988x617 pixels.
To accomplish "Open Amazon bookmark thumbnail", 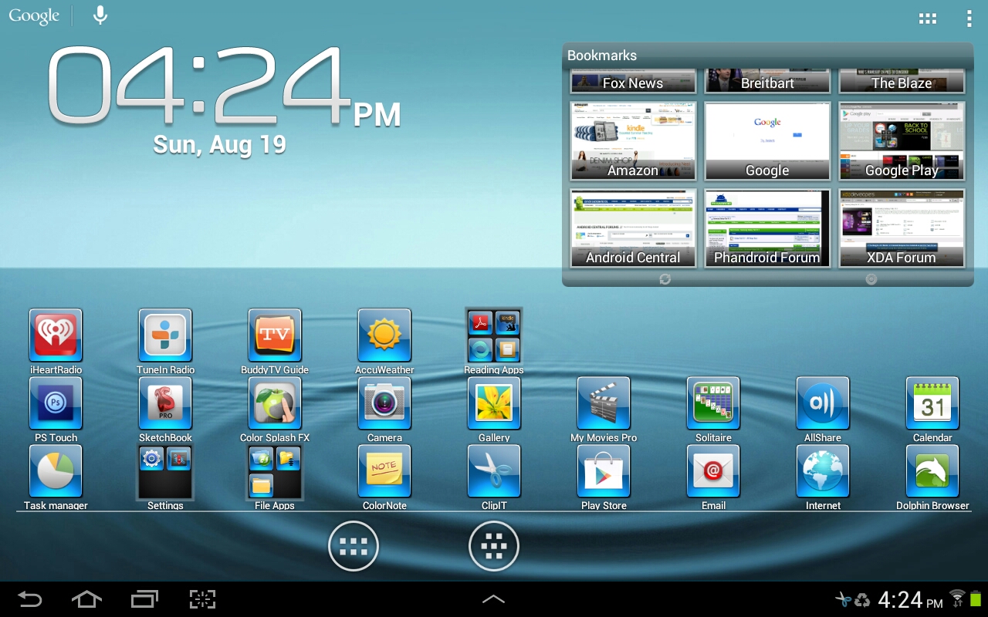I will click(x=633, y=141).
